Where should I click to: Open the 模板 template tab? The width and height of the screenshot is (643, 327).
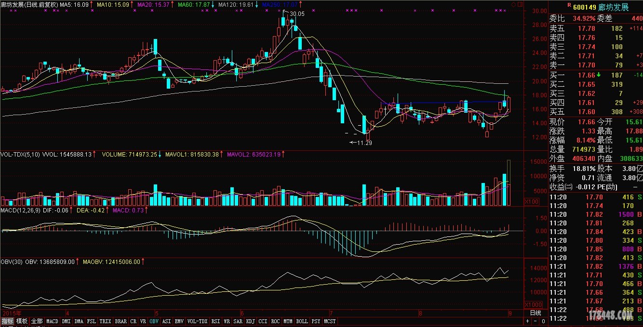[x=22, y=321]
